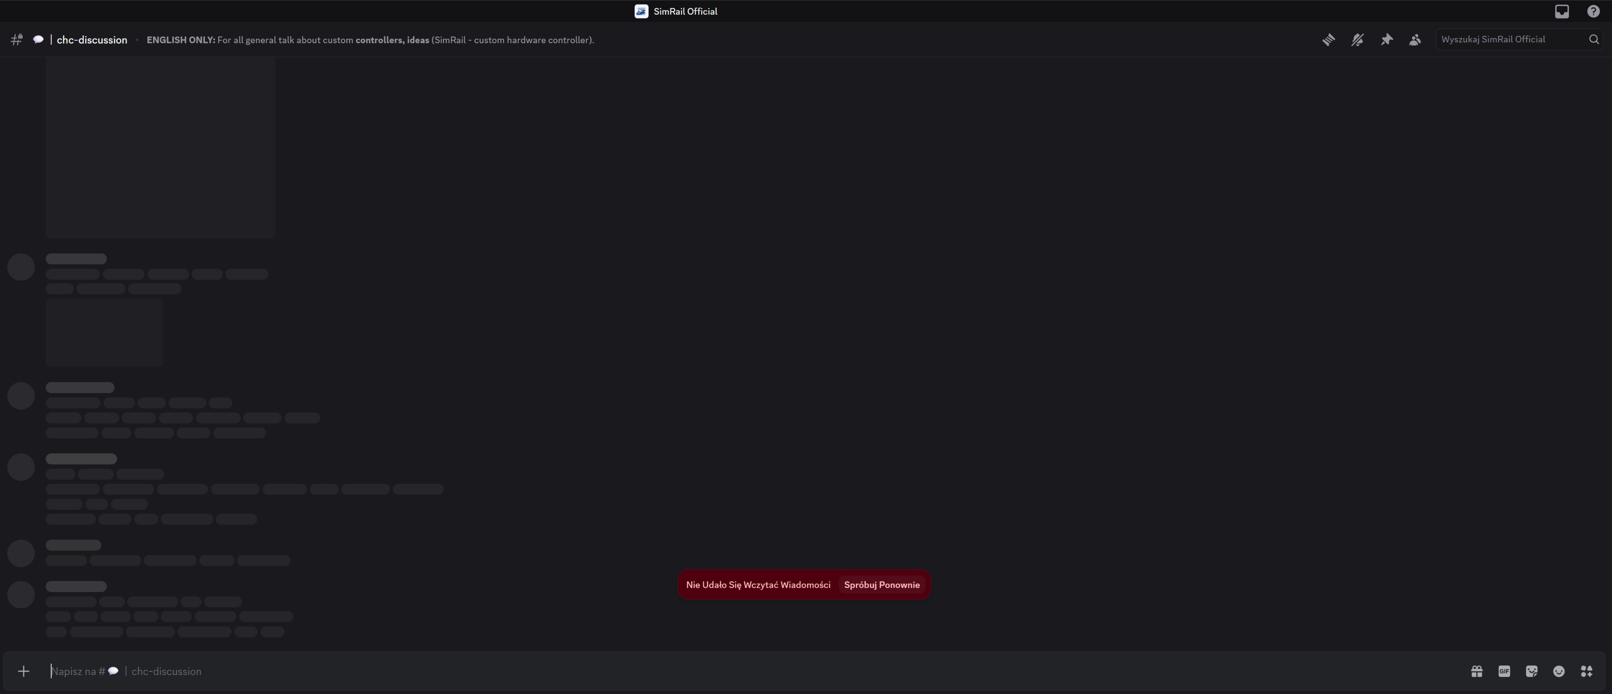Expand the ENGLISH ONLY channel topic

370,39
